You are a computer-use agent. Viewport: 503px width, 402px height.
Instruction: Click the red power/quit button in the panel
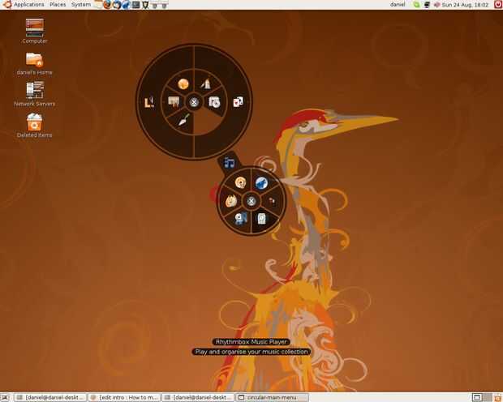[x=498, y=4]
